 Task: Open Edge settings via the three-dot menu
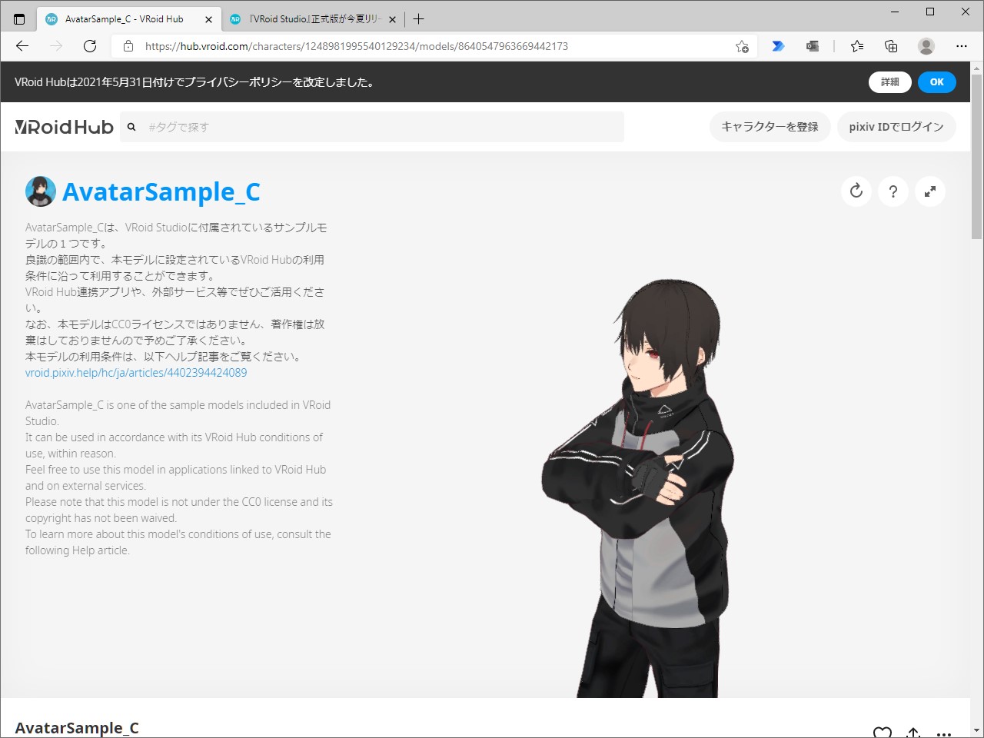962,46
